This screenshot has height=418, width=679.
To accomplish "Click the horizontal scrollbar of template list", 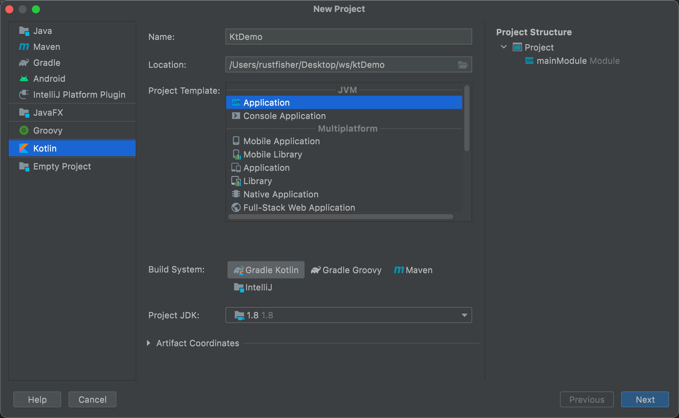I will [x=341, y=217].
